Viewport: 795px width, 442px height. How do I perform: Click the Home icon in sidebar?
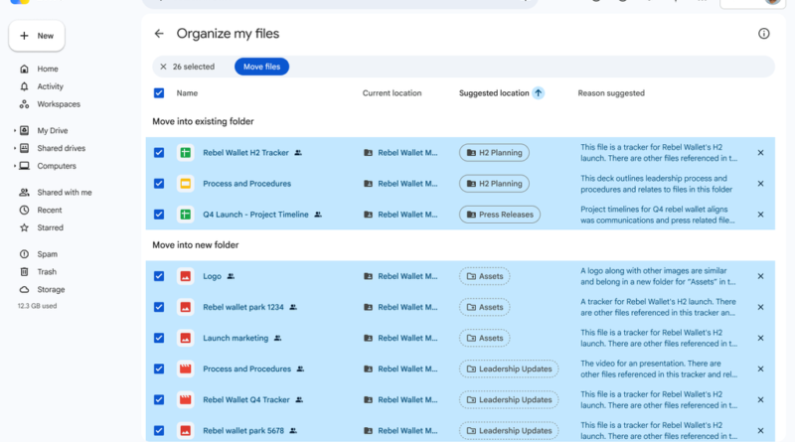[24, 69]
